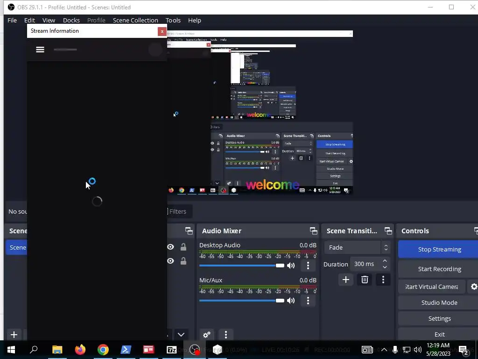Open advanced audio properties gear
The height and width of the screenshot is (359, 478).
click(207, 335)
